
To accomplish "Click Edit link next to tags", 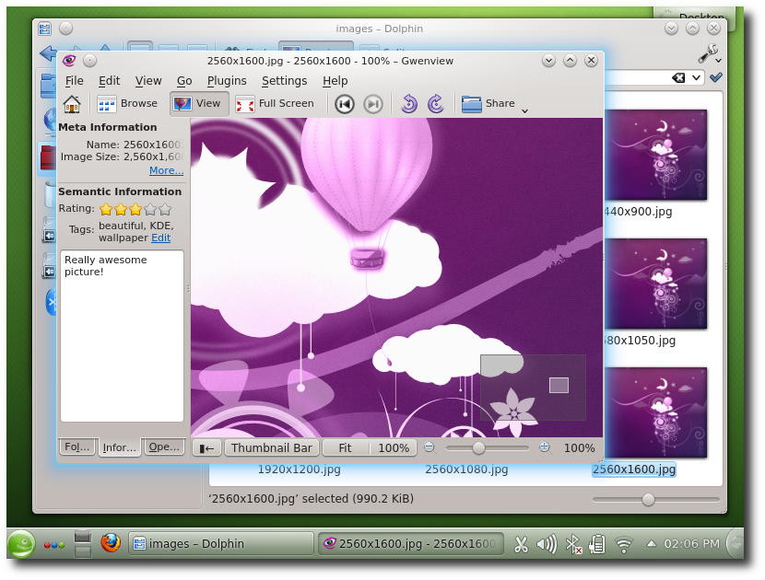I will (x=160, y=238).
